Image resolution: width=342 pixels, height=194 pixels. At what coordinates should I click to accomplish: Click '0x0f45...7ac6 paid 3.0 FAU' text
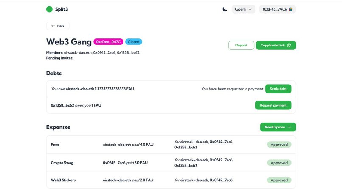click(x=125, y=163)
